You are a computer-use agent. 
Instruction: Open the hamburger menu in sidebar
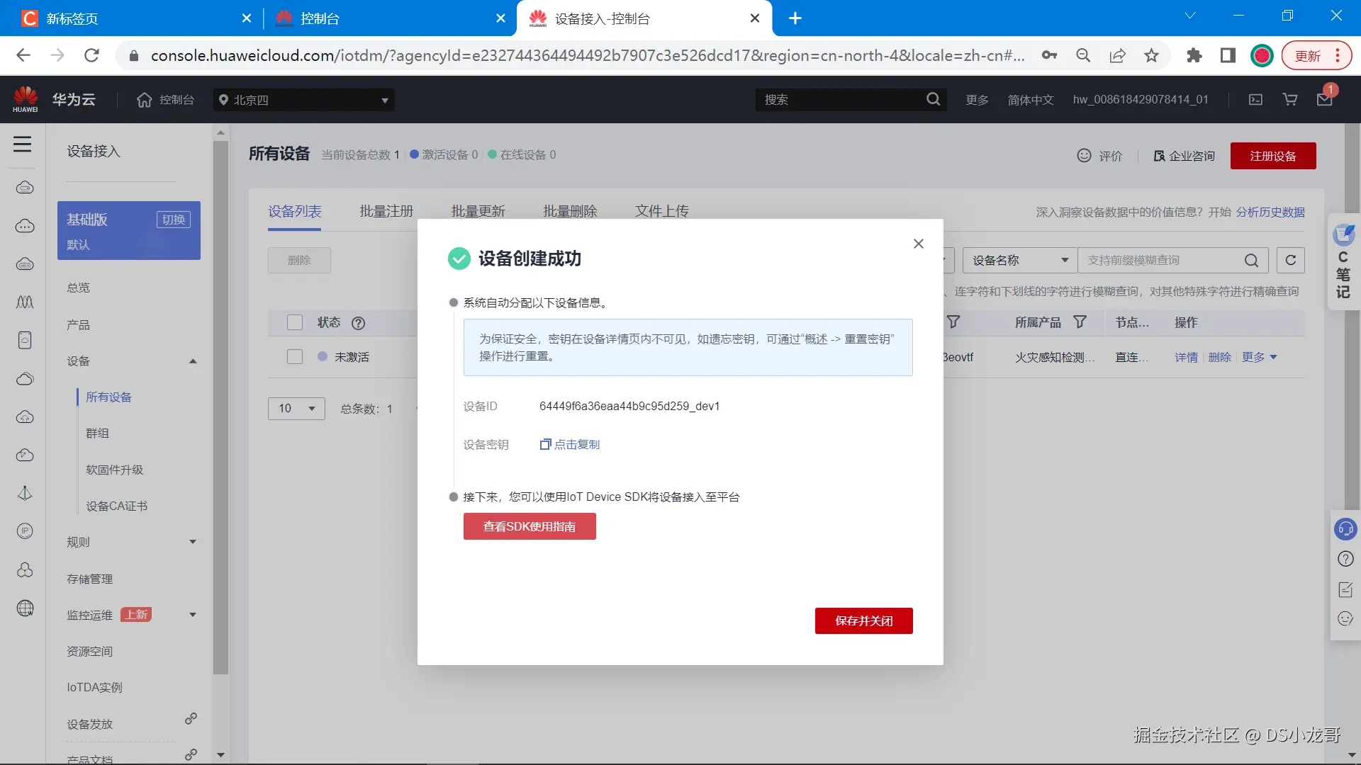pos(22,144)
